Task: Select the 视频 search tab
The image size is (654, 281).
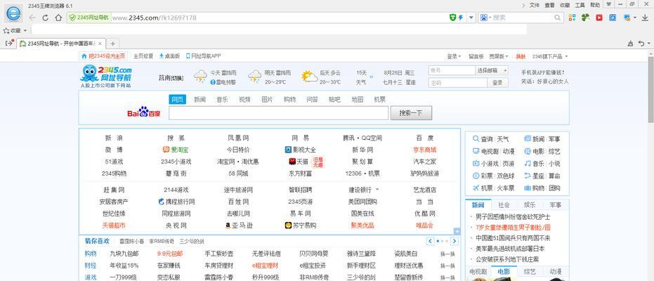Action: 245,100
